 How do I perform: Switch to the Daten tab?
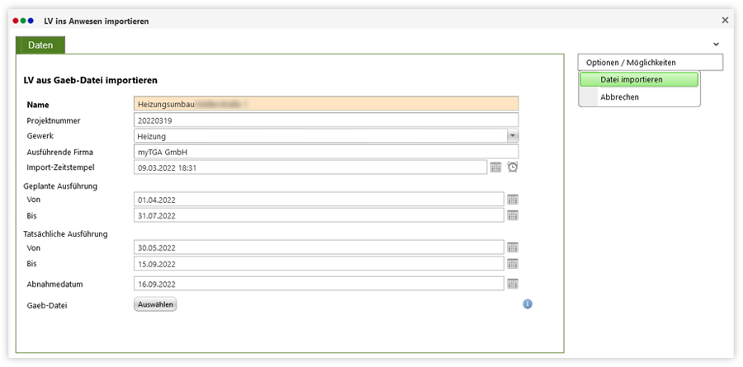tap(40, 45)
